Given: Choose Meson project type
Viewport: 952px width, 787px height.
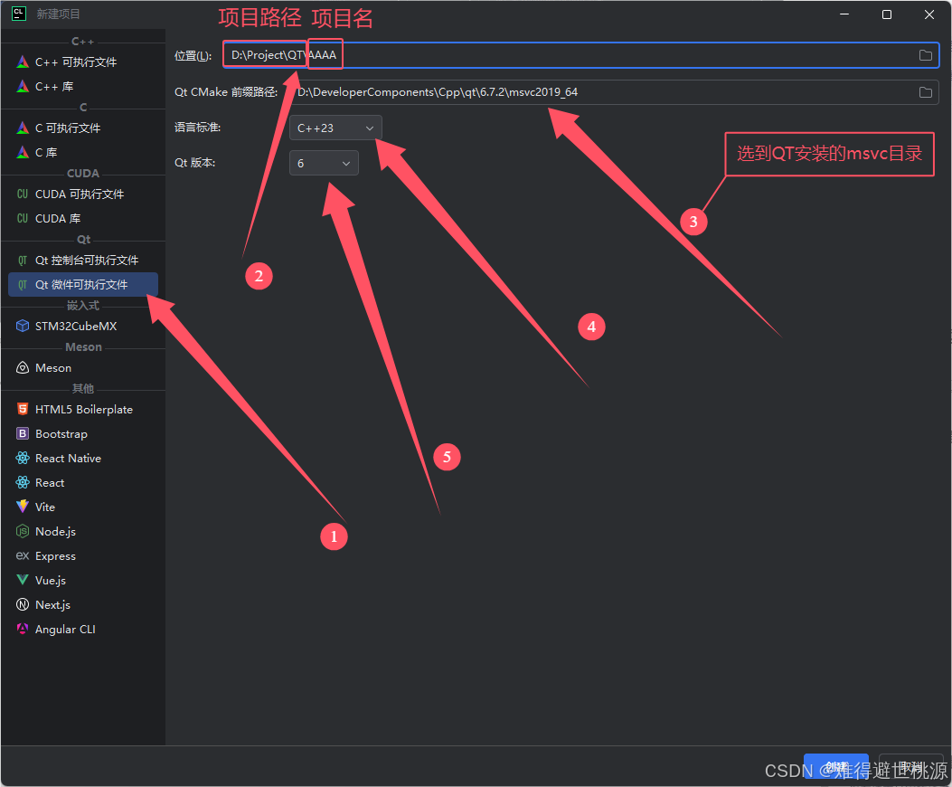Looking at the screenshot, I should (83, 367).
